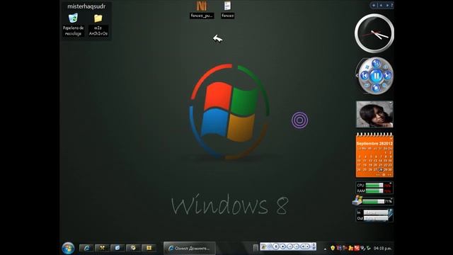The image size is (453, 255).
Task: Pause playback in the media player gadget
Action: (x=376, y=76)
